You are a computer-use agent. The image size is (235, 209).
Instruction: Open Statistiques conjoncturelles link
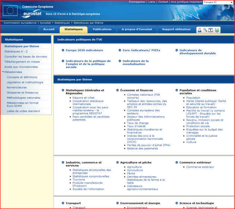91,176
